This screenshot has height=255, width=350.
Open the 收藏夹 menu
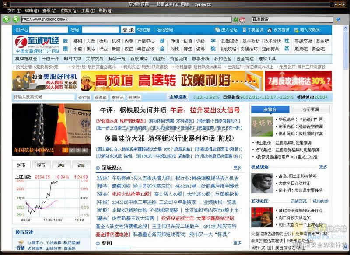coord(68,10)
